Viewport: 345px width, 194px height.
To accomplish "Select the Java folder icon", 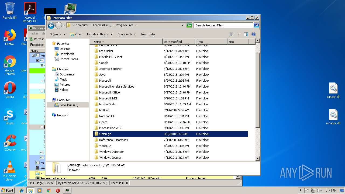I will pos(96,75).
